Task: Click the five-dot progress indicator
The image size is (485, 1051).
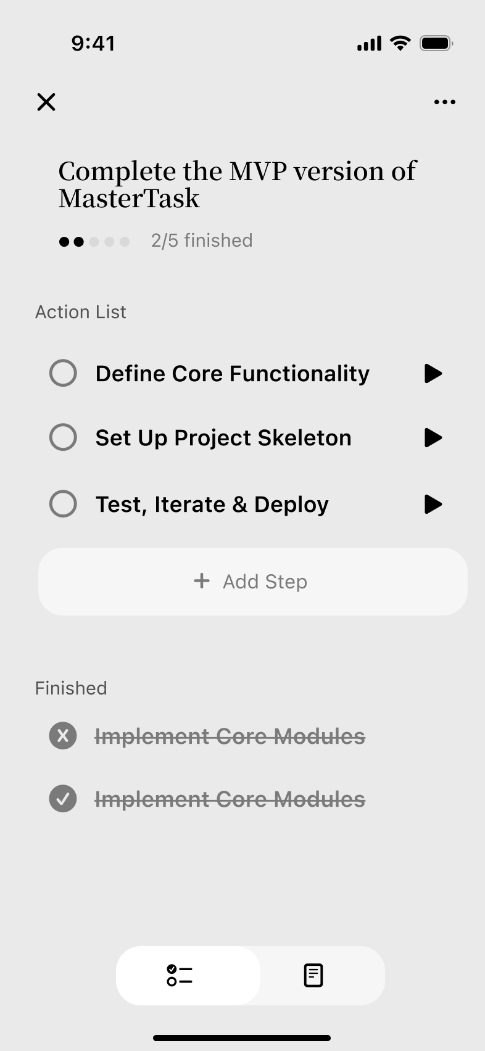Action: point(94,241)
